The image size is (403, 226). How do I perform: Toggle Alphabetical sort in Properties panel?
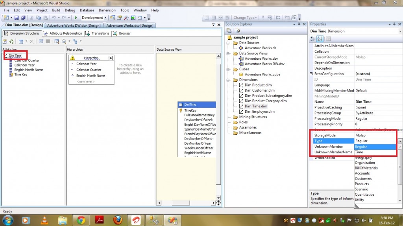click(320, 39)
